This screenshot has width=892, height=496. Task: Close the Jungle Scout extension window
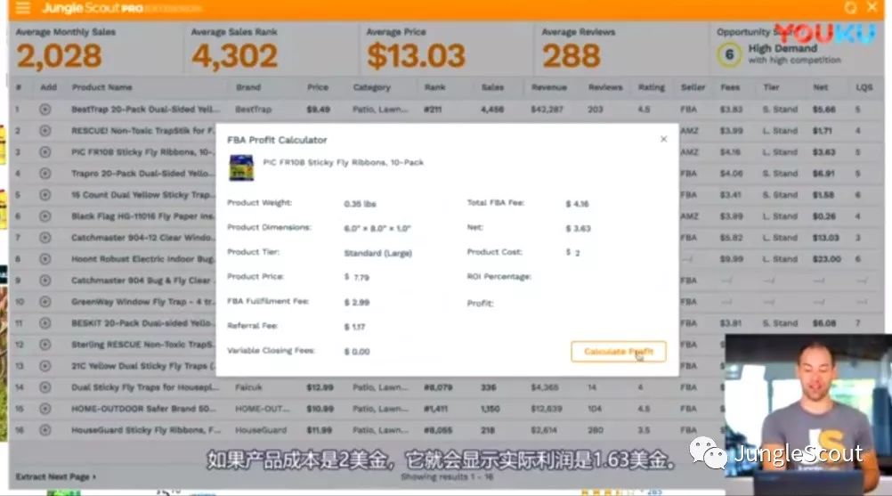point(872,7)
